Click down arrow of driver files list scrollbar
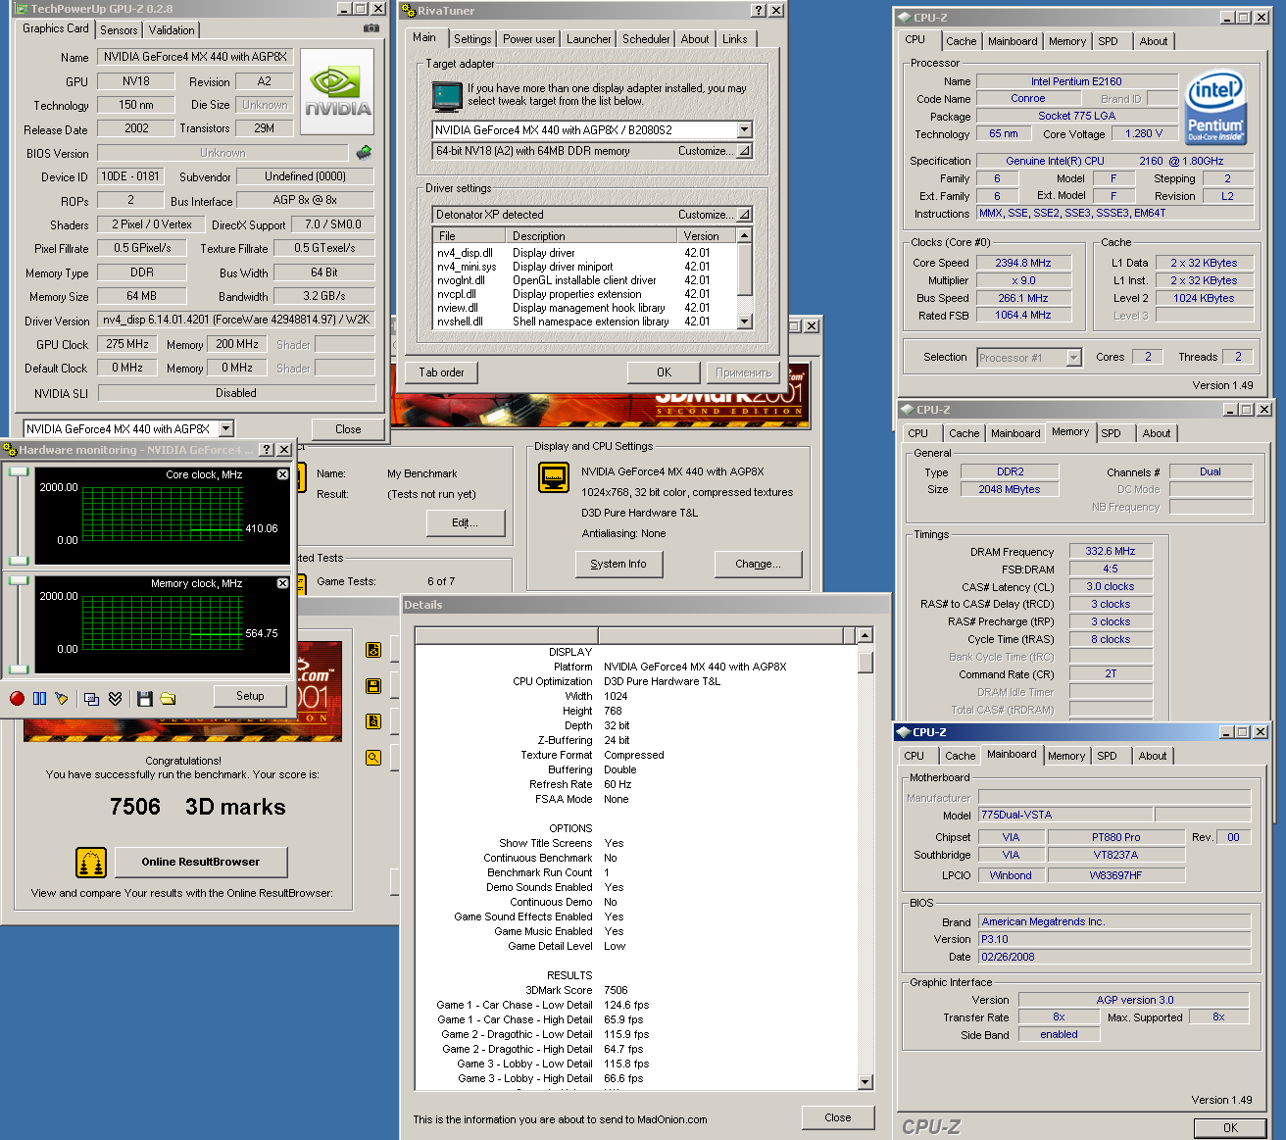1286x1140 pixels. [x=744, y=322]
